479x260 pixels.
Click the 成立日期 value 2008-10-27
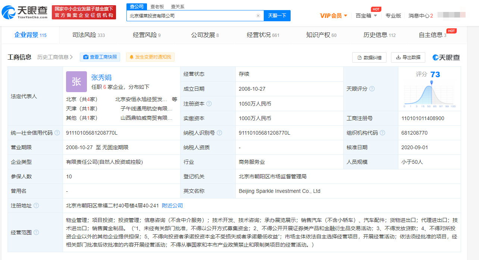(251, 89)
